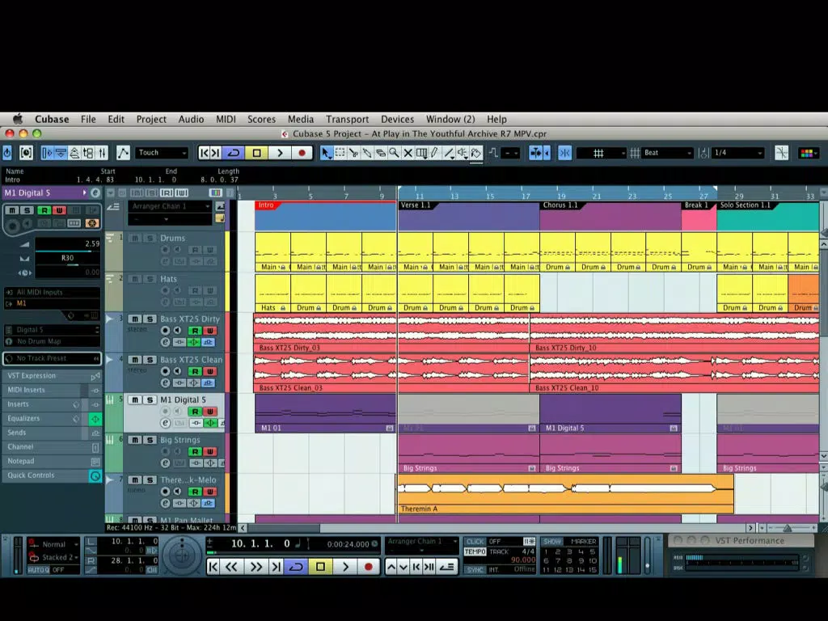828x621 pixels.
Task: Open the MIDI menu
Action: 226,120
